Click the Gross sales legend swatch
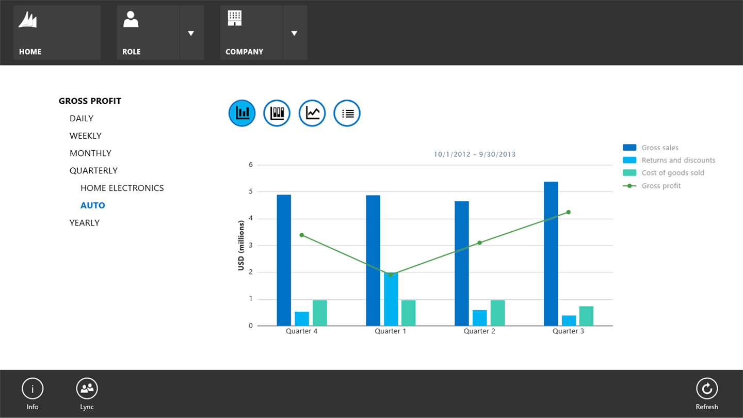This screenshot has height=418, width=743. point(629,148)
